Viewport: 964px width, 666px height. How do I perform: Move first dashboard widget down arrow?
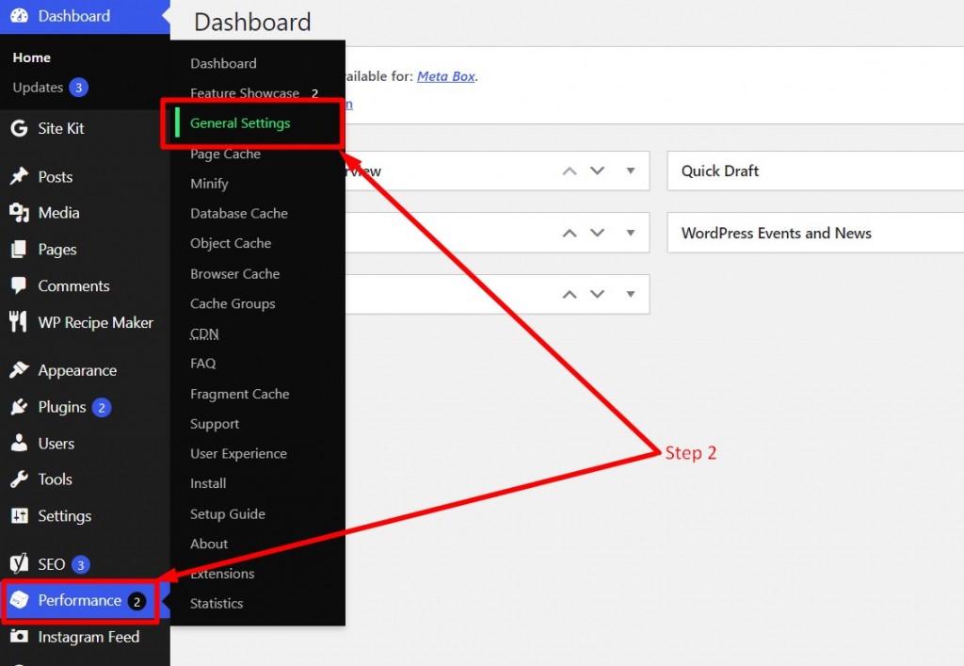pos(598,171)
